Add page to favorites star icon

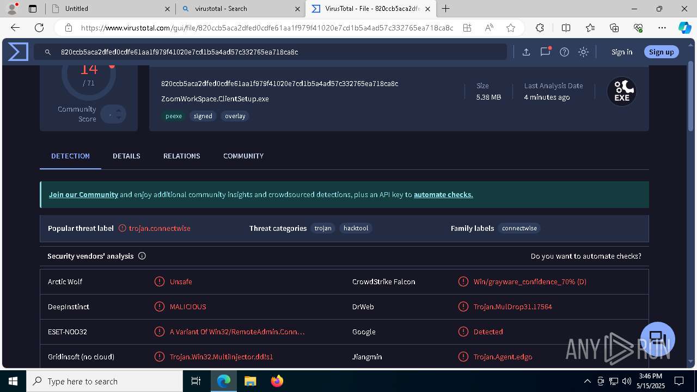[x=511, y=28]
